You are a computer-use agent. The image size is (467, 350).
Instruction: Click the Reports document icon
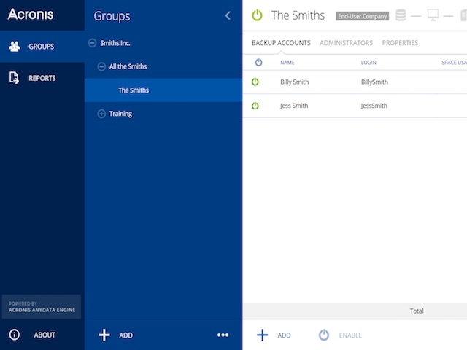coord(14,78)
